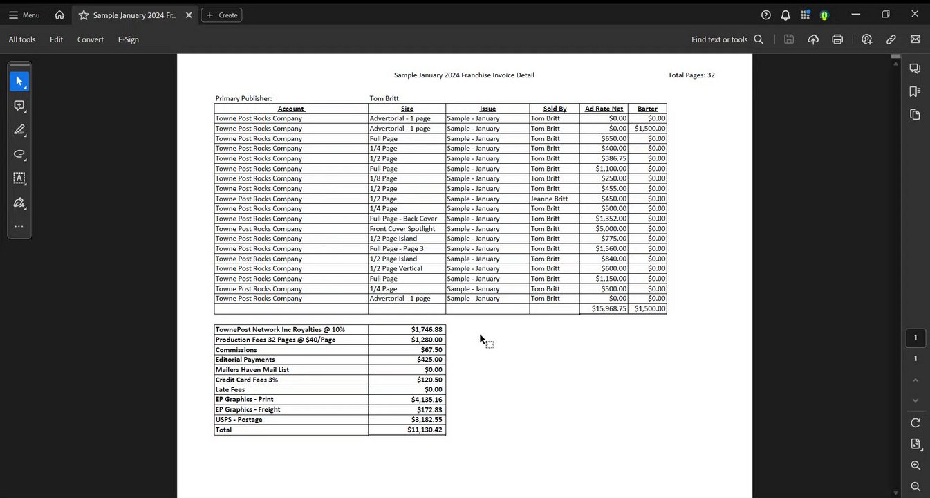Viewport: 930px width, 498px height.
Task: Send the file by email icon
Action: pos(915,39)
